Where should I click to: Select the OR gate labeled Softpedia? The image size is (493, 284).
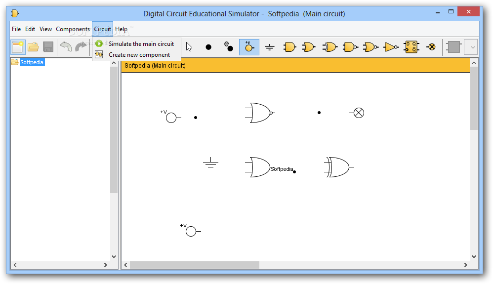(x=260, y=167)
